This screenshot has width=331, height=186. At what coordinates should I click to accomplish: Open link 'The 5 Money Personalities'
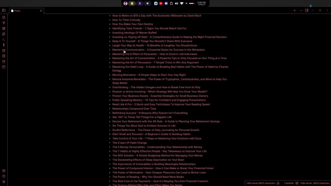coord(157,147)
